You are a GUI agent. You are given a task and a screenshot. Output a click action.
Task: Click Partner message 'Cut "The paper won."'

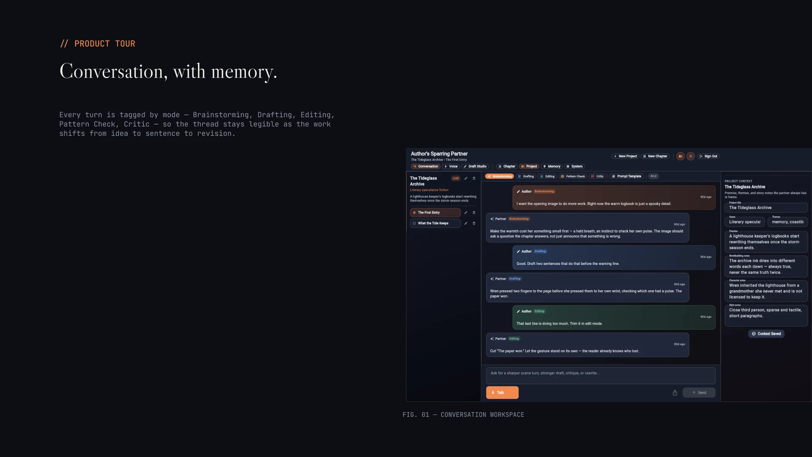tap(587, 345)
